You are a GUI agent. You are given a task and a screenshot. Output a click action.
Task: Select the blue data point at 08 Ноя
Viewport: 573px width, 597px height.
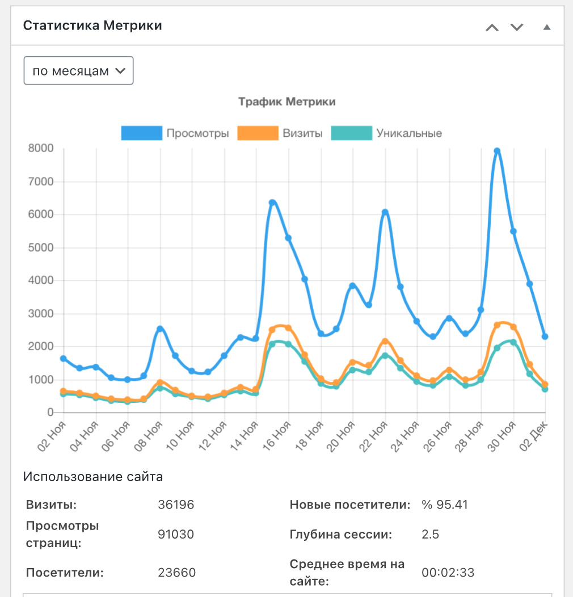pos(160,329)
